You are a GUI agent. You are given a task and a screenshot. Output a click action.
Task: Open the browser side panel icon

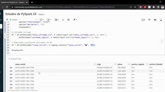point(158,7)
